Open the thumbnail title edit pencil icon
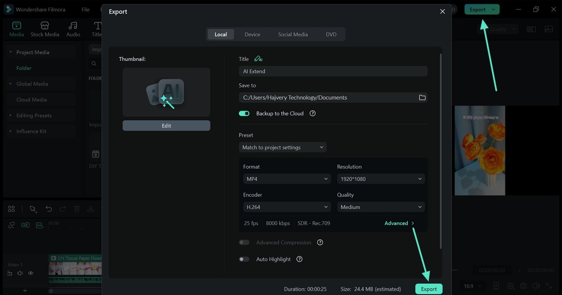The image size is (562, 295). pyautogui.click(x=258, y=58)
